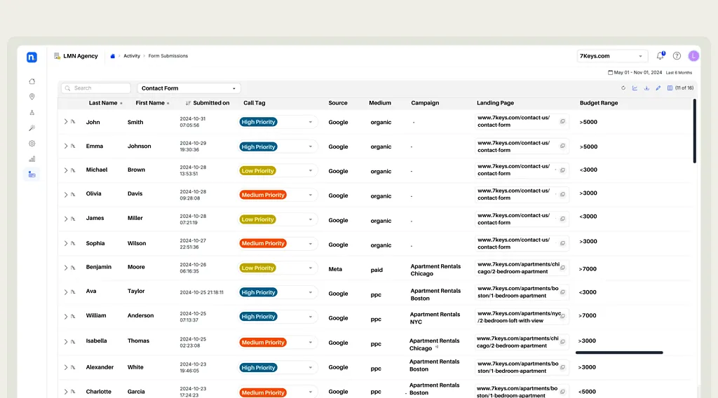Image resolution: width=718 pixels, height=398 pixels.
Task: Click the 'Meta' source cell
Action: [x=335, y=269]
